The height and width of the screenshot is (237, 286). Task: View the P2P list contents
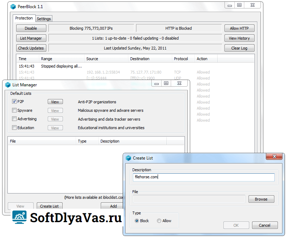55,102
